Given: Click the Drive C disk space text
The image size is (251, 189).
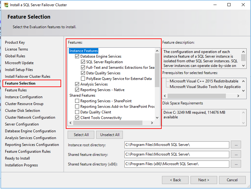Looking at the screenshot, I should pyautogui.click(x=194, y=115).
